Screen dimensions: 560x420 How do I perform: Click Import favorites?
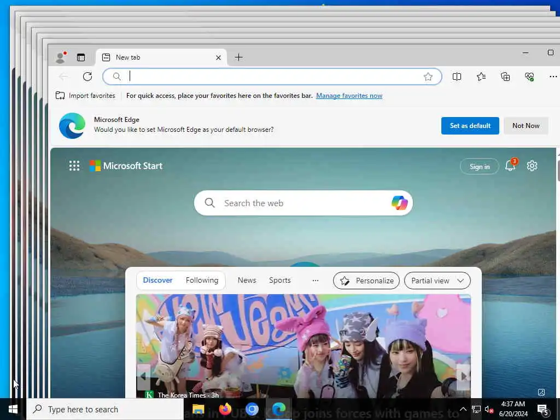[85, 95]
